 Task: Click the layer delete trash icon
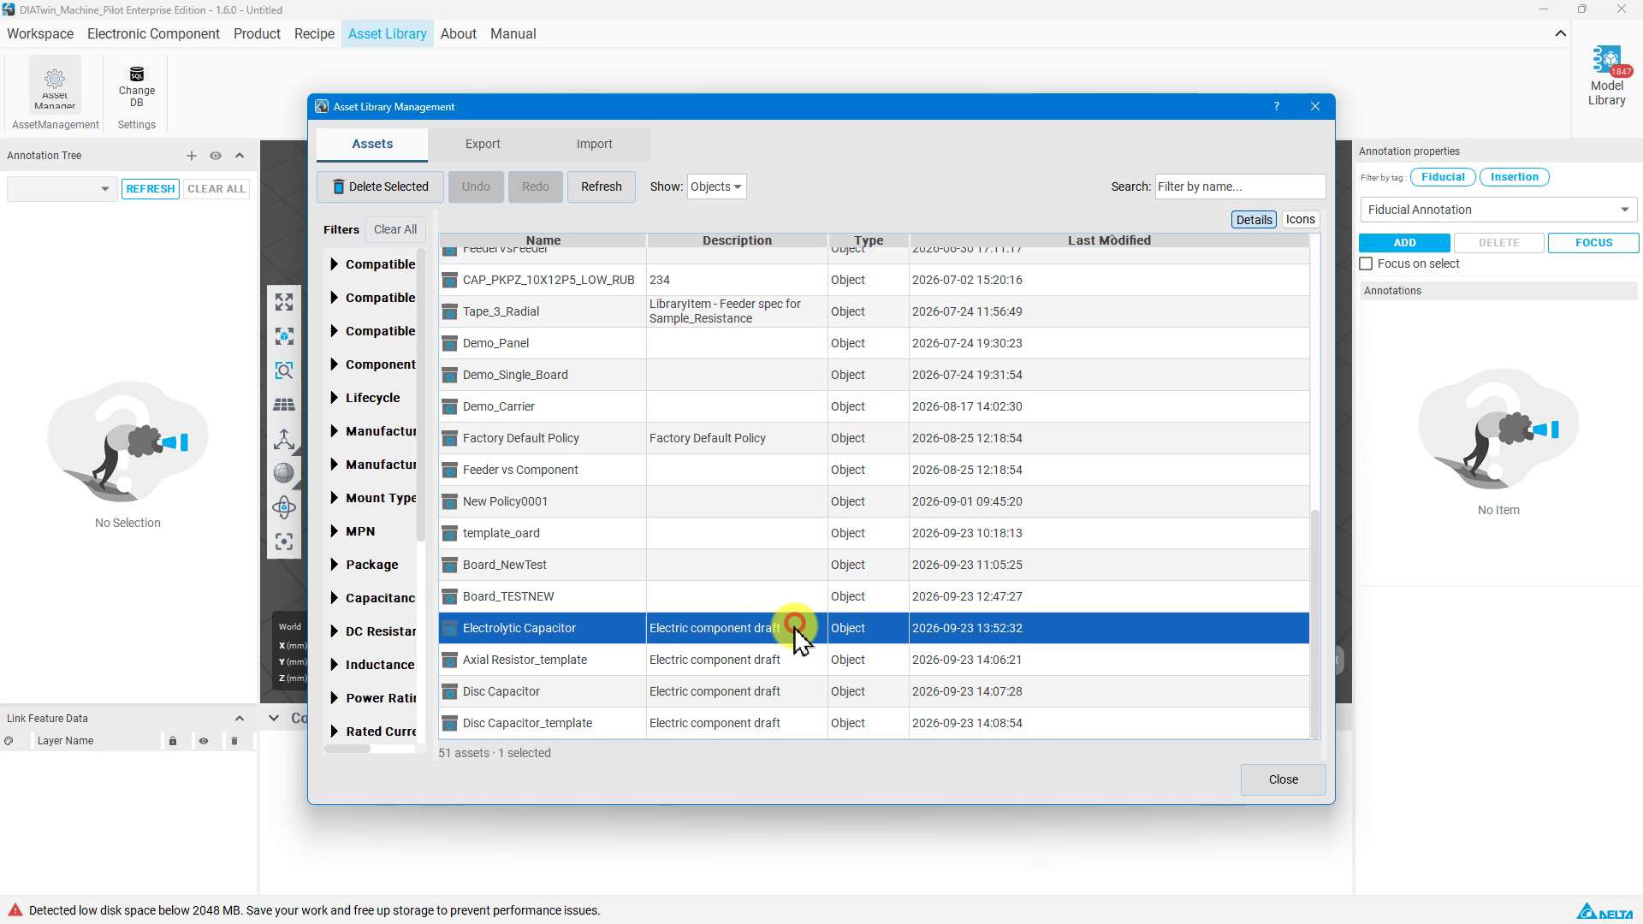(234, 741)
